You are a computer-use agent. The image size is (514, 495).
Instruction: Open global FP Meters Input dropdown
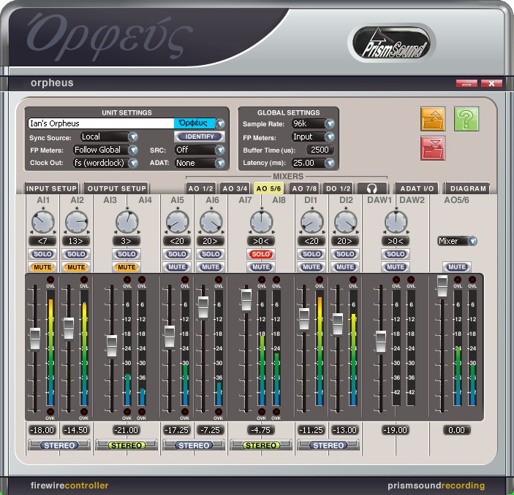pyautogui.click(x=330, y=137)
